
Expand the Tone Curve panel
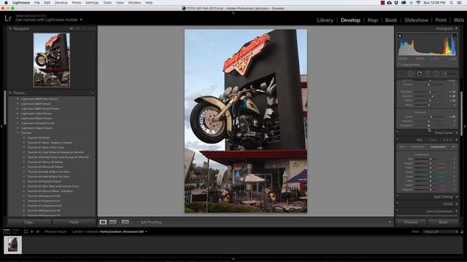click(x=457, y=132)
